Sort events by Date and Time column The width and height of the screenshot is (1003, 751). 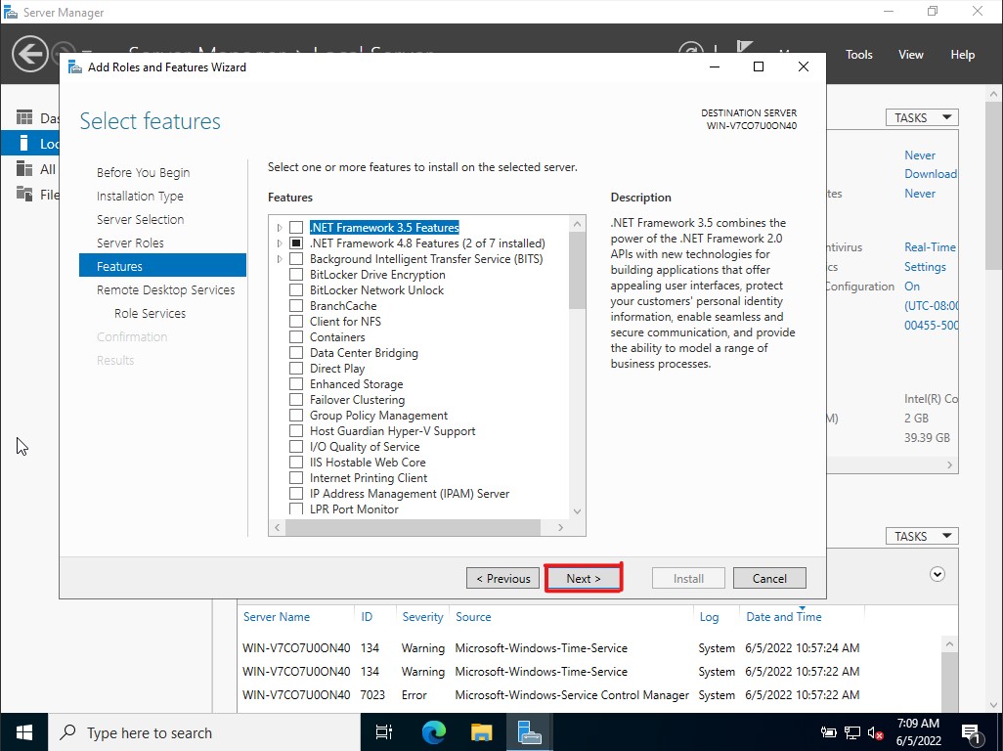click(x=784, y=617)
